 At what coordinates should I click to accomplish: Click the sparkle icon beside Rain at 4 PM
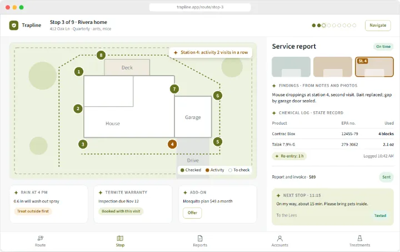(x=16, y=192)
